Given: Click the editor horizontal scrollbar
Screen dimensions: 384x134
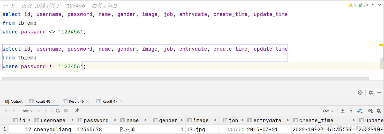Looking at the screenshot, I should [185, 78].
